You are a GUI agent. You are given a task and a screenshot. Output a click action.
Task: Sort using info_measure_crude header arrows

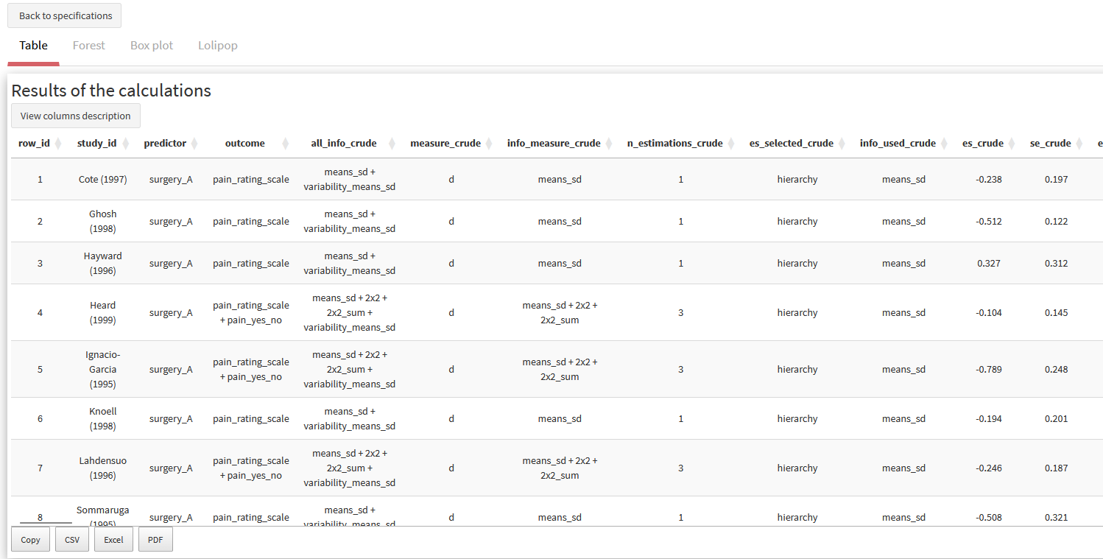(x=610, y=144)
